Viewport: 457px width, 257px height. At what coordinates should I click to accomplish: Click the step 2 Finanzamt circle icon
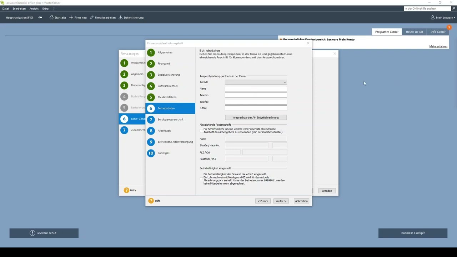[151, 64]
